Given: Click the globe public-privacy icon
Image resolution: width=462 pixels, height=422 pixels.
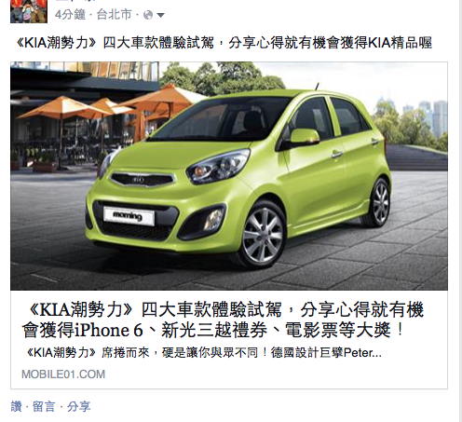Looking at the screenshot, I should [x=148, y=15].
